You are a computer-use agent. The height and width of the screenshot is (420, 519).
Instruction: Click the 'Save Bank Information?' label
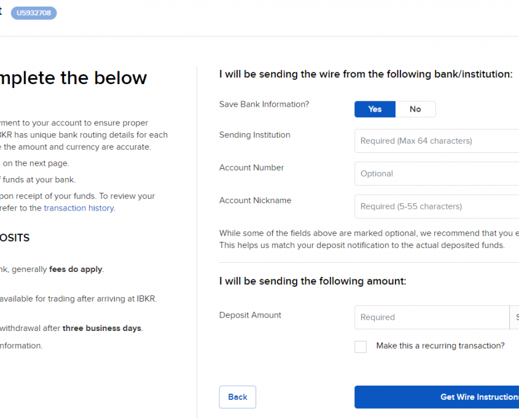tap(264, 104)
